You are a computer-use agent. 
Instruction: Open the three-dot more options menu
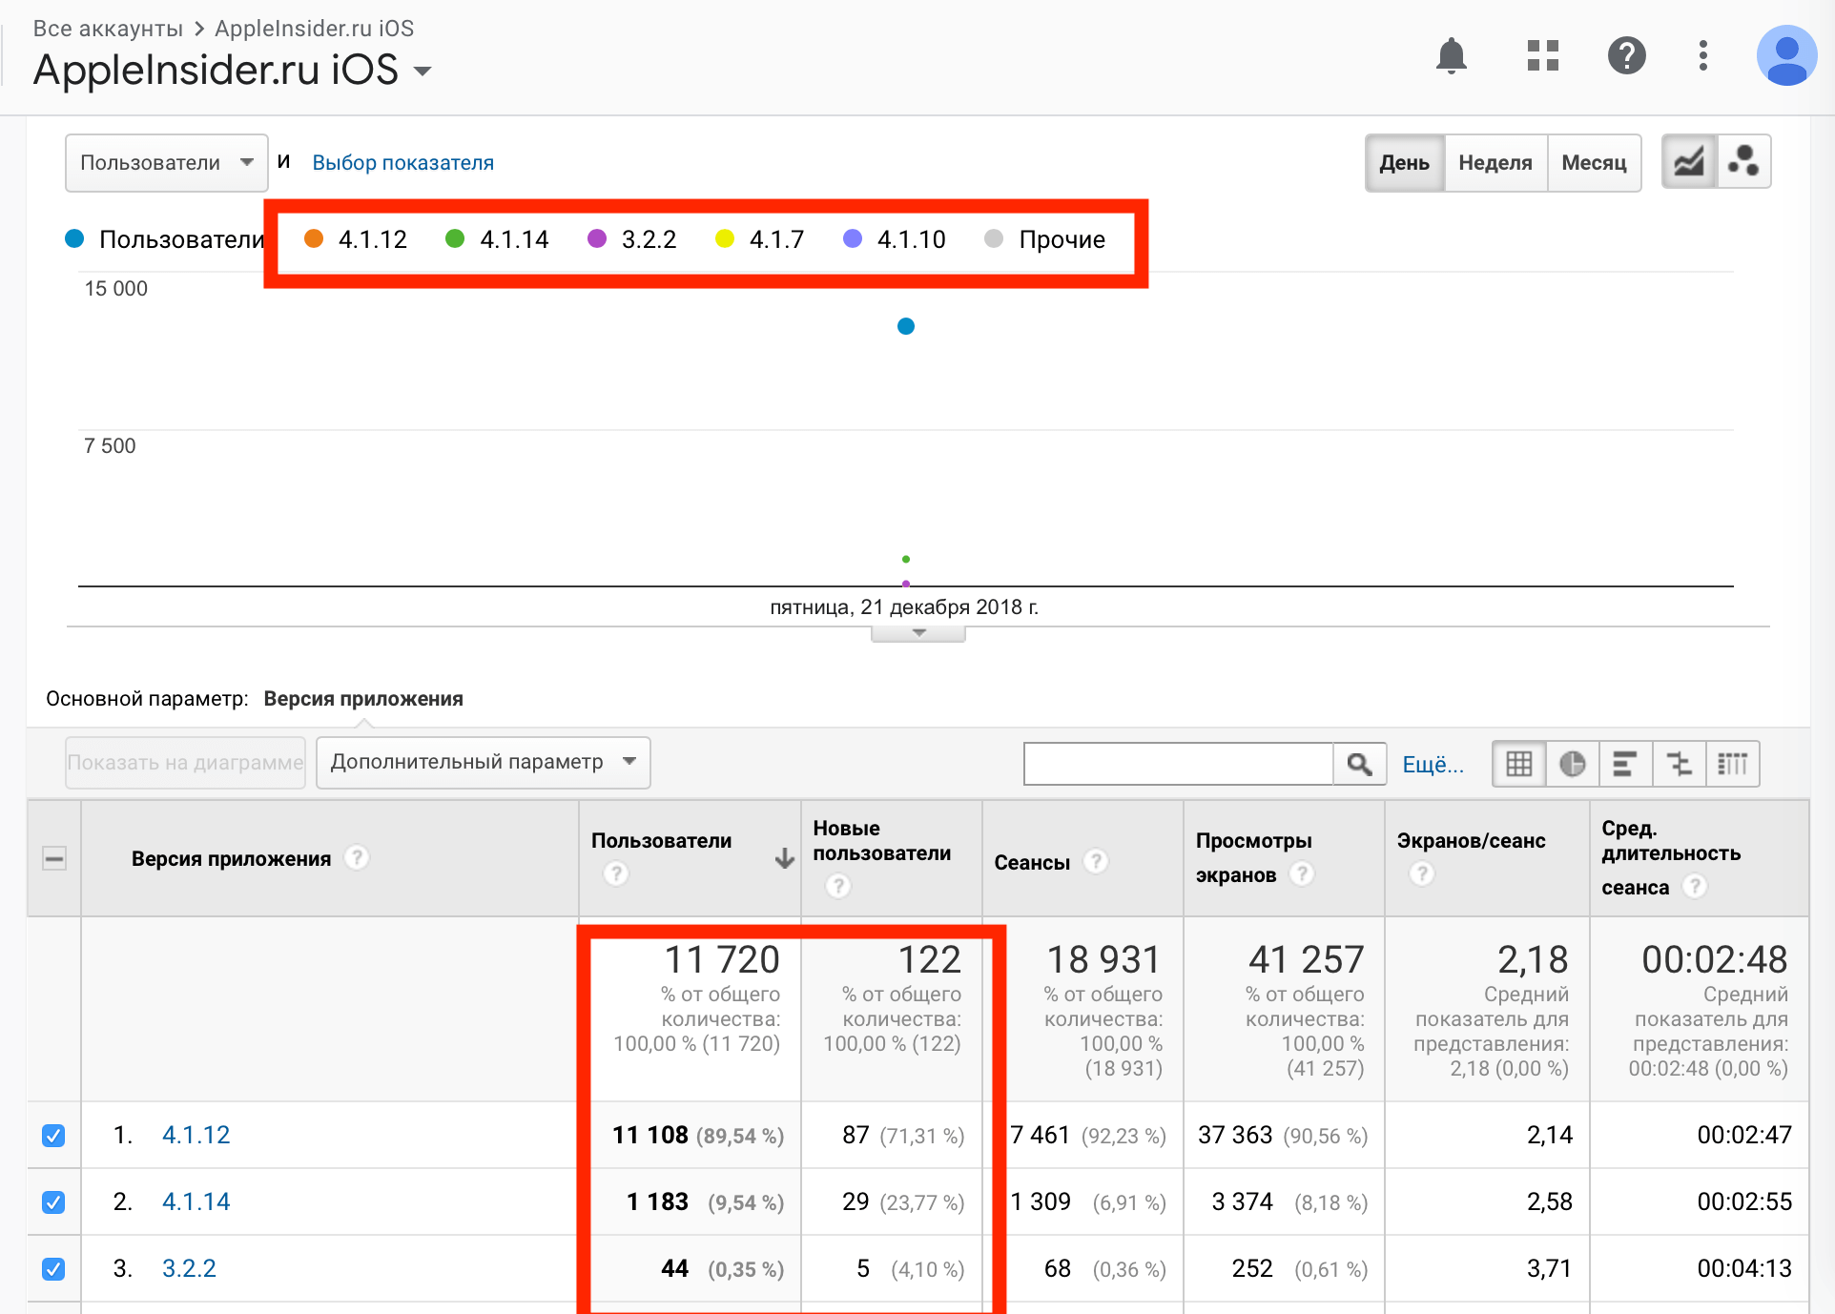click(x=1702, y=56)
